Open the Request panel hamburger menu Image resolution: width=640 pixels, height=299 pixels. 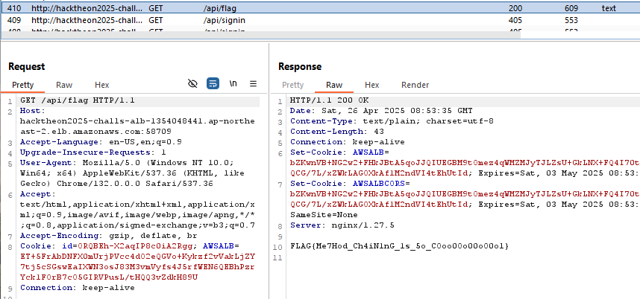pos(253,84)
